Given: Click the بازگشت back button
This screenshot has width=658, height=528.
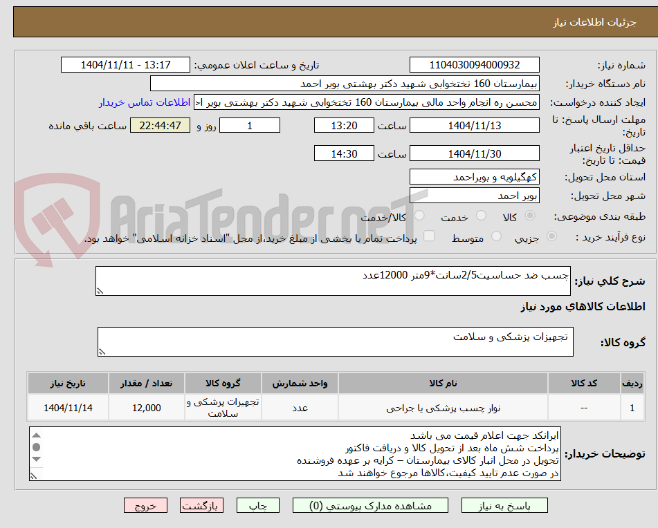Looking at the screenshot, I should tap(201, 505).
